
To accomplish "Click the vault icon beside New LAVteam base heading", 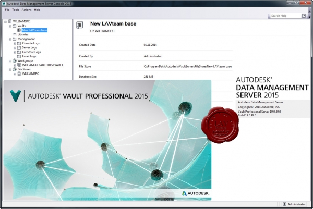I will coord(79,25).
